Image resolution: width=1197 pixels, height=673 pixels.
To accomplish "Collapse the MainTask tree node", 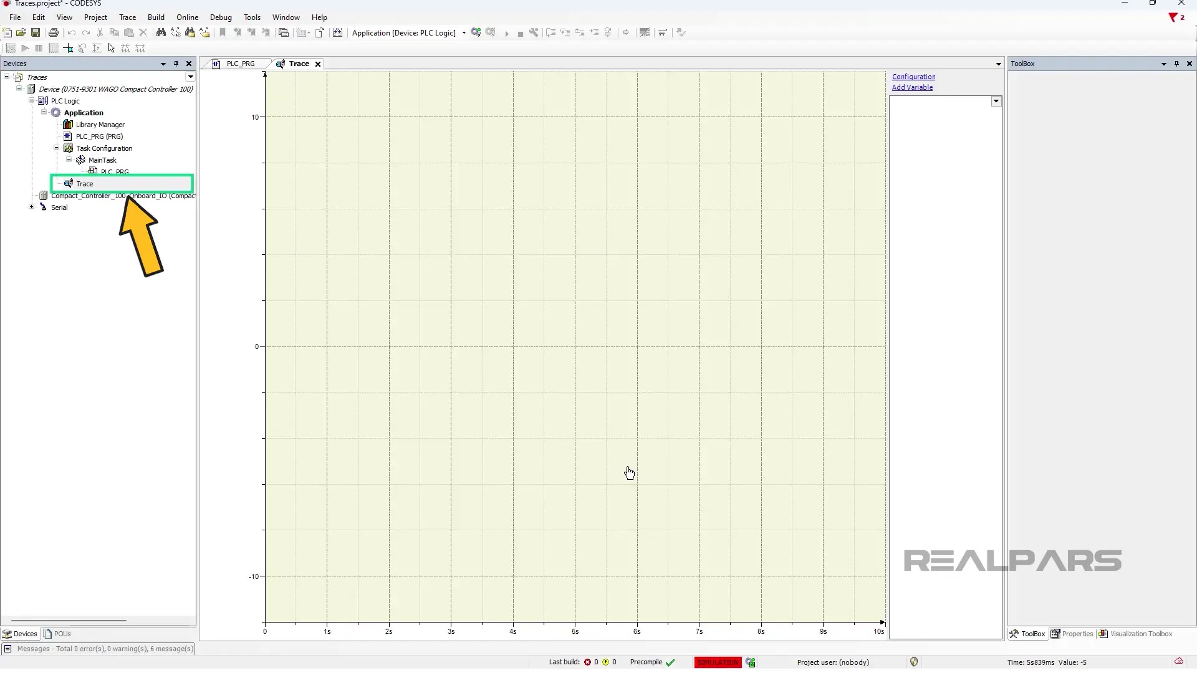I will pyautogui.click(x=69, y=160).
